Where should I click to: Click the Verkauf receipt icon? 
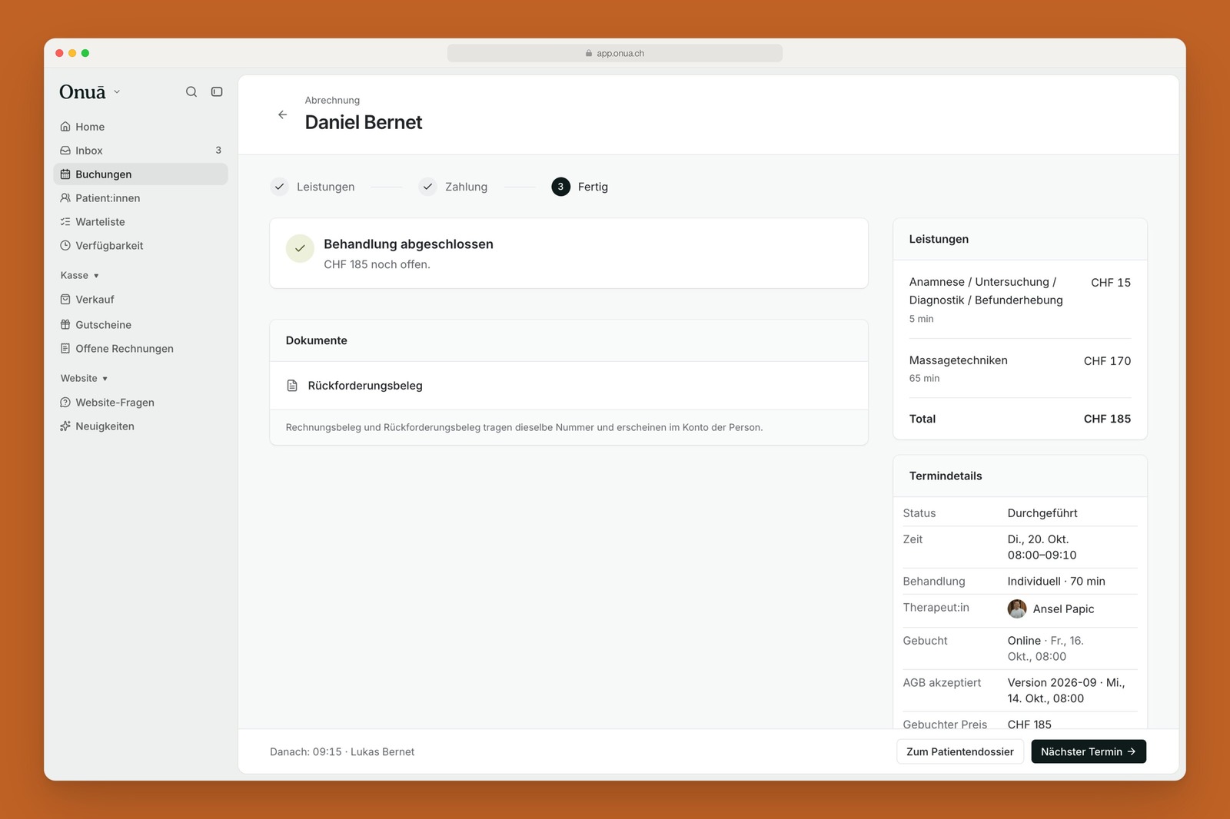65,300
